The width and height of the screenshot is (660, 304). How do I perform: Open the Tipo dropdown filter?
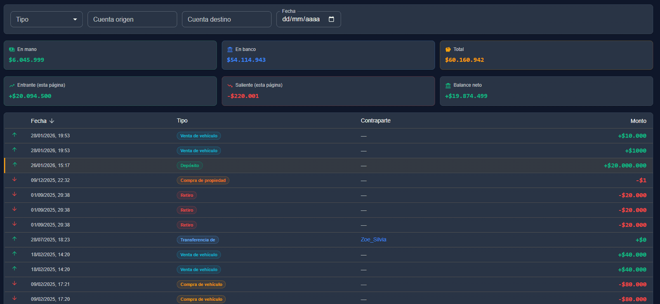[46, 19]
